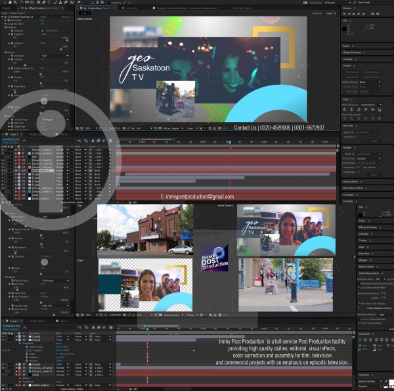The width and height of the screenshot is (394, 391).
Task: Click the red label color swatch of layer 7
Action: coord(19,150)
